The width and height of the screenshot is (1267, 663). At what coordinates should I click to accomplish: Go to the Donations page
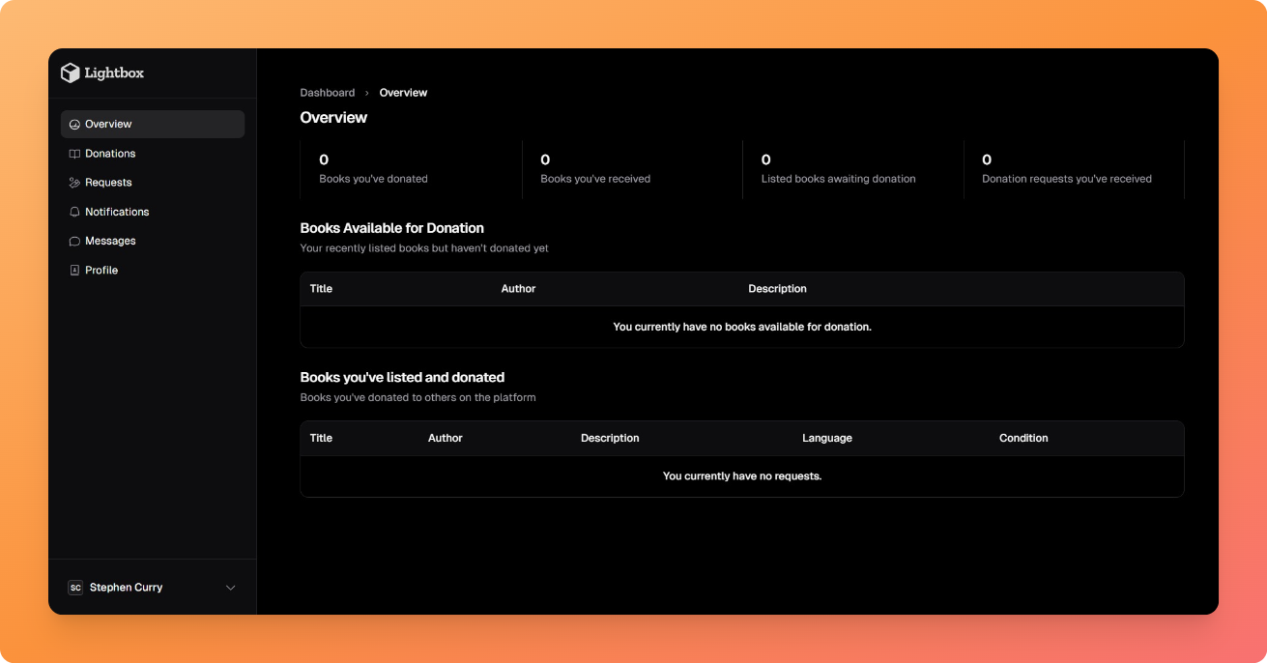tap(110, 154)
